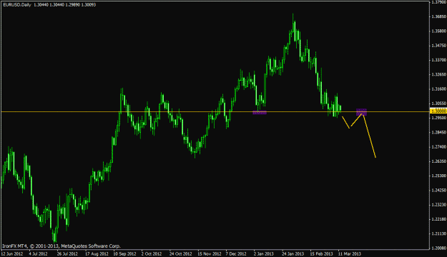Click the 12 Jun 2012 date label
Screen dimensions: 447x257
(12, 253)
